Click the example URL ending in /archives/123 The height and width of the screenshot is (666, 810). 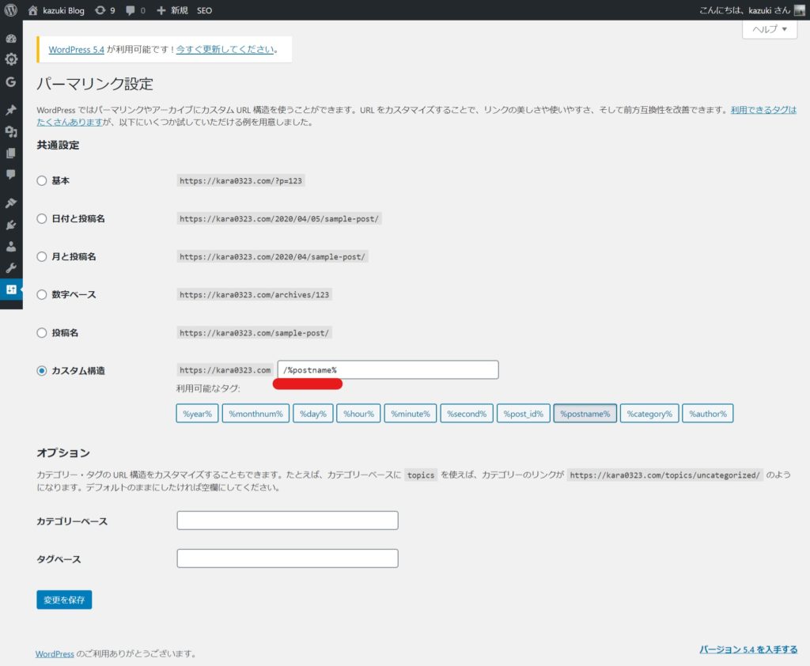click(x=254, y=294)
